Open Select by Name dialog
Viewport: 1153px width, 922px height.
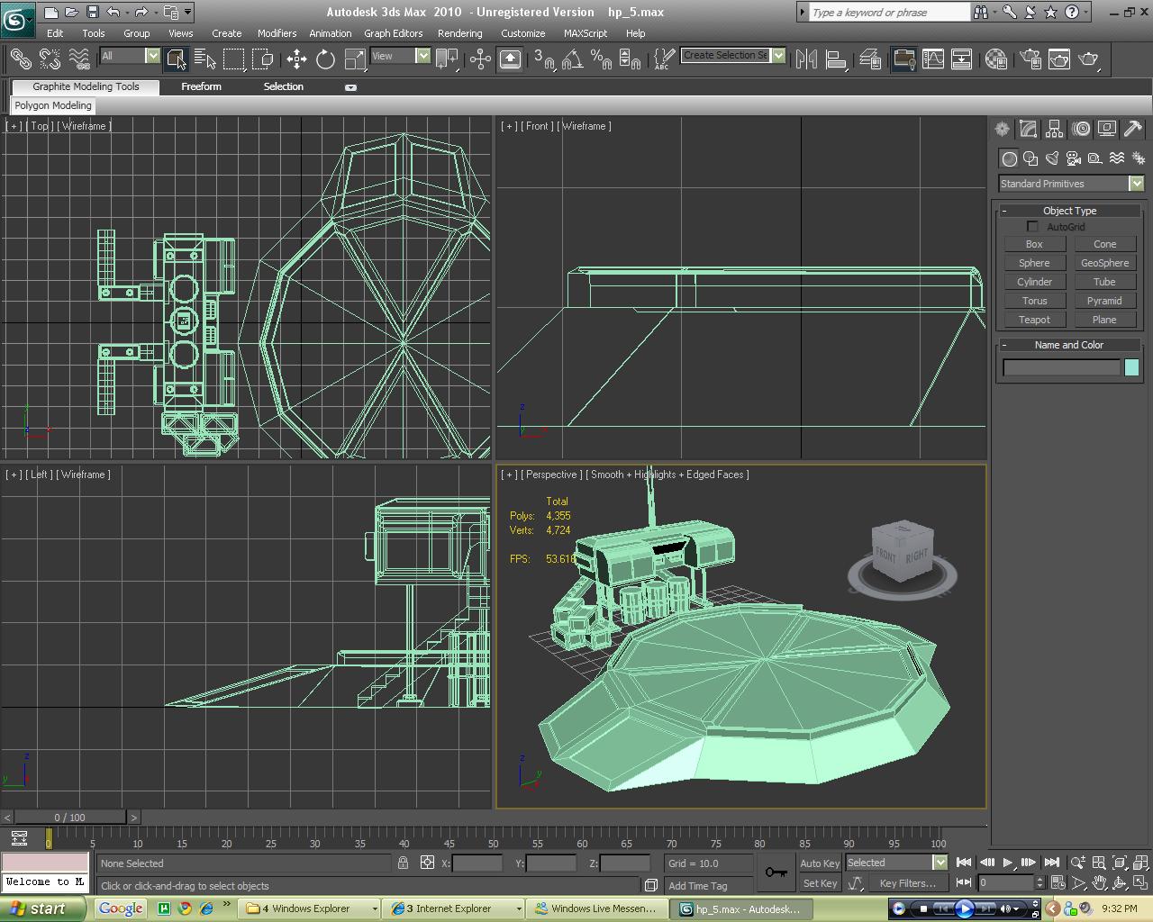(x=206, y=59)
